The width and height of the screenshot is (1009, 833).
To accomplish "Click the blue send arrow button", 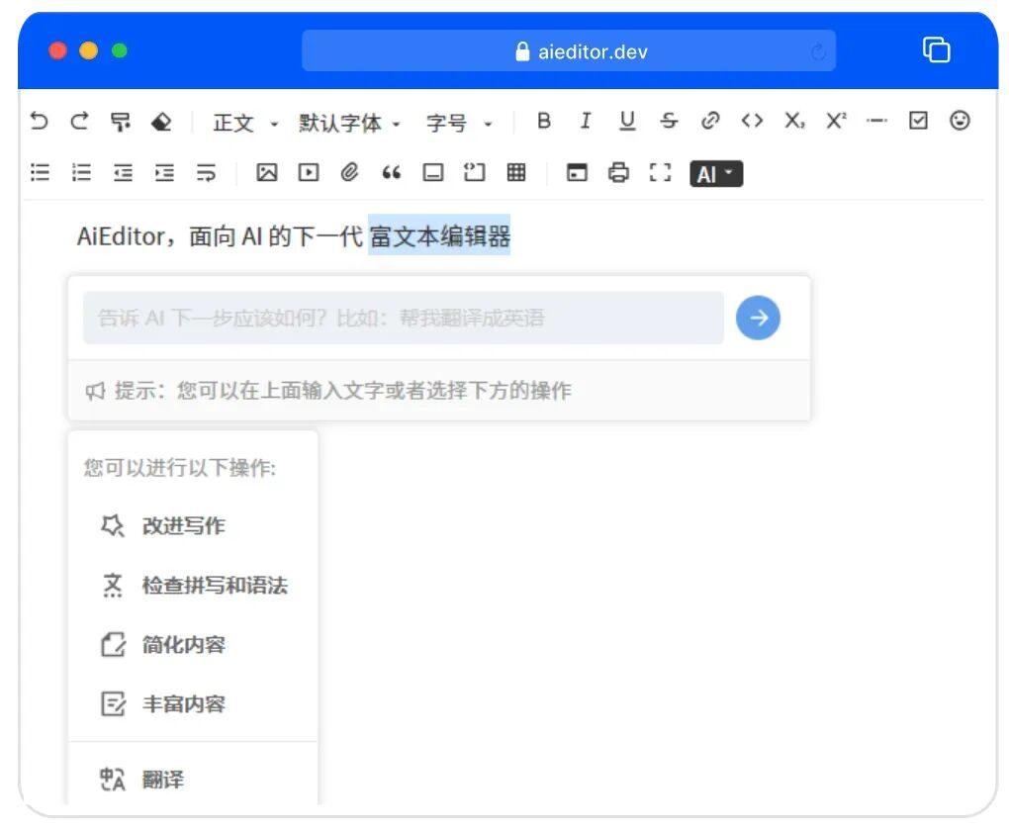I will (758, 318).
